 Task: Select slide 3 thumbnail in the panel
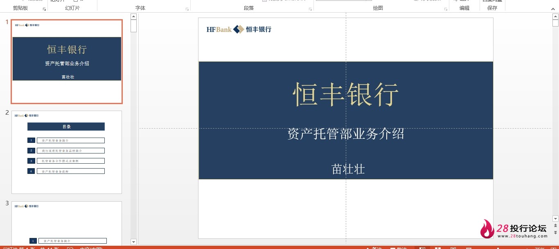[x=67, y=223]
